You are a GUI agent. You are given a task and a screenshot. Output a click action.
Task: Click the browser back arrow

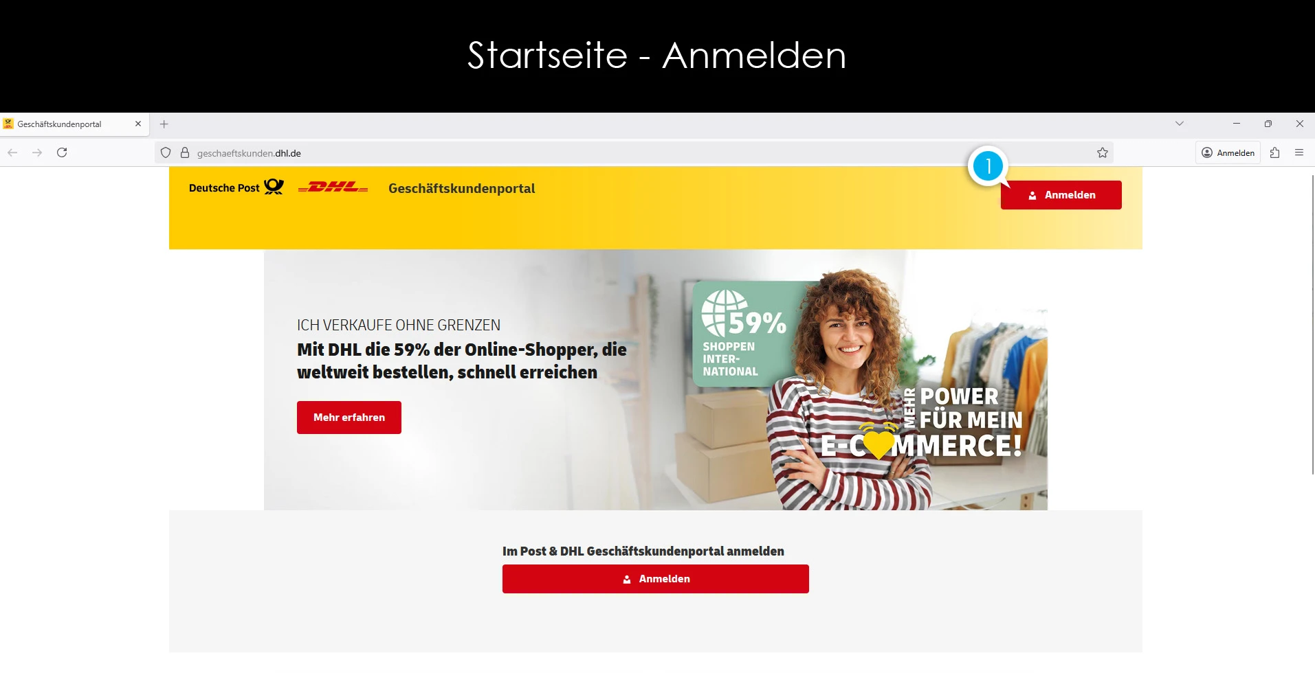pos(12,152)
